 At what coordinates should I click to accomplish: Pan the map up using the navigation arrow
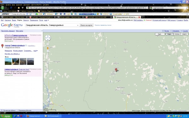pos(48,36)
